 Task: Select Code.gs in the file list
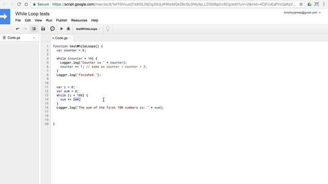(x=14, y=38)
